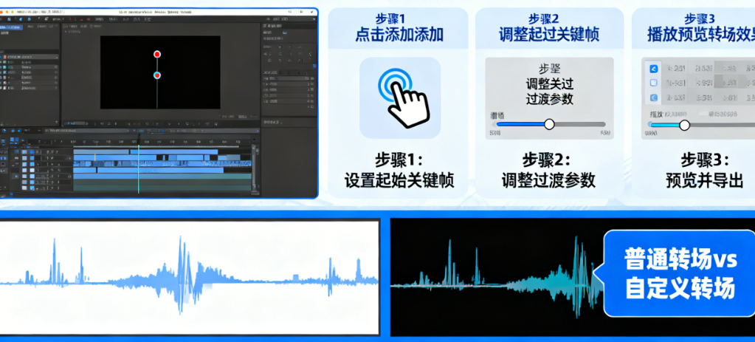Screen dimensions: 755x342
Task: Toggle the second checkbox in step 3 list
Action: click(653, 83)
